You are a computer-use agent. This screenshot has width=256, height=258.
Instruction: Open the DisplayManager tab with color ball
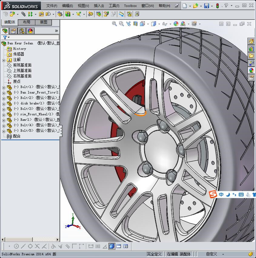[30, 31]
